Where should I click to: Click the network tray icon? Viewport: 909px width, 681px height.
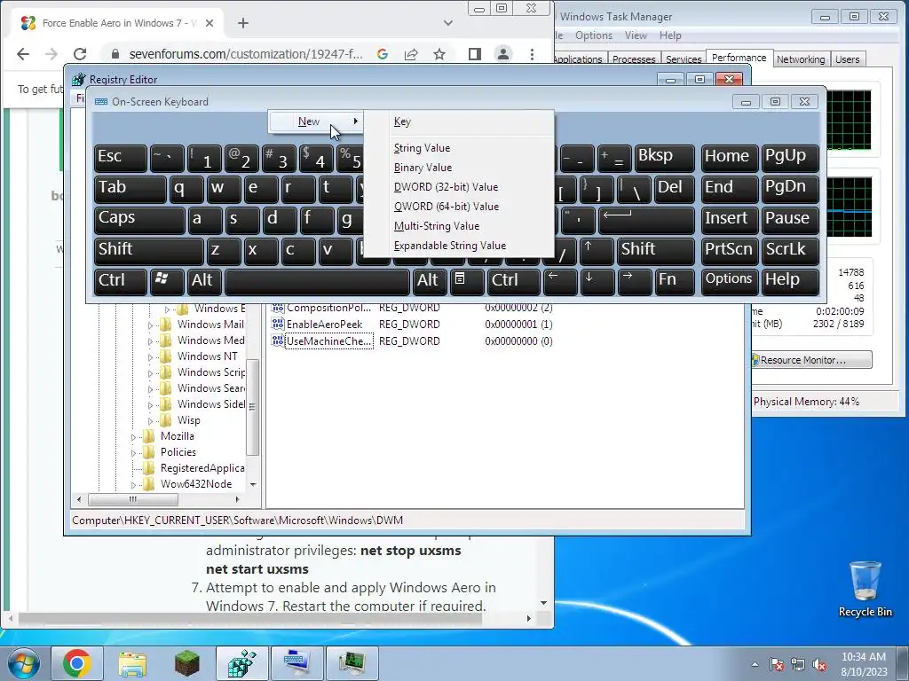[x=798, y=664]
